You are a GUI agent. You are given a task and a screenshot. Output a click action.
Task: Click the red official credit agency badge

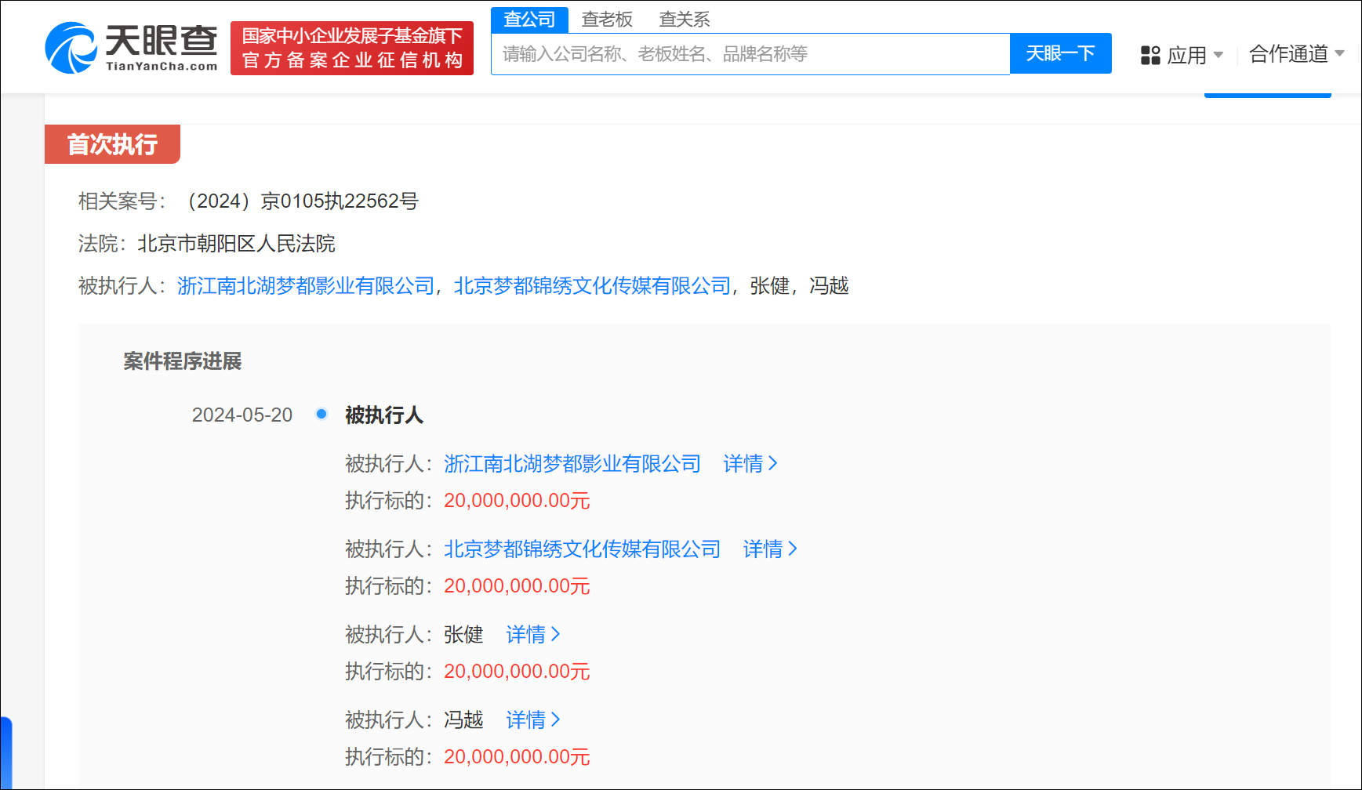(351, 48)
